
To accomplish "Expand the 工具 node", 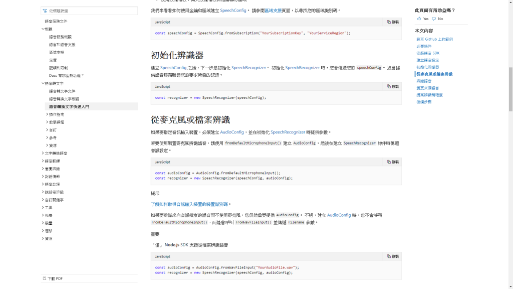I will [43, 207].
